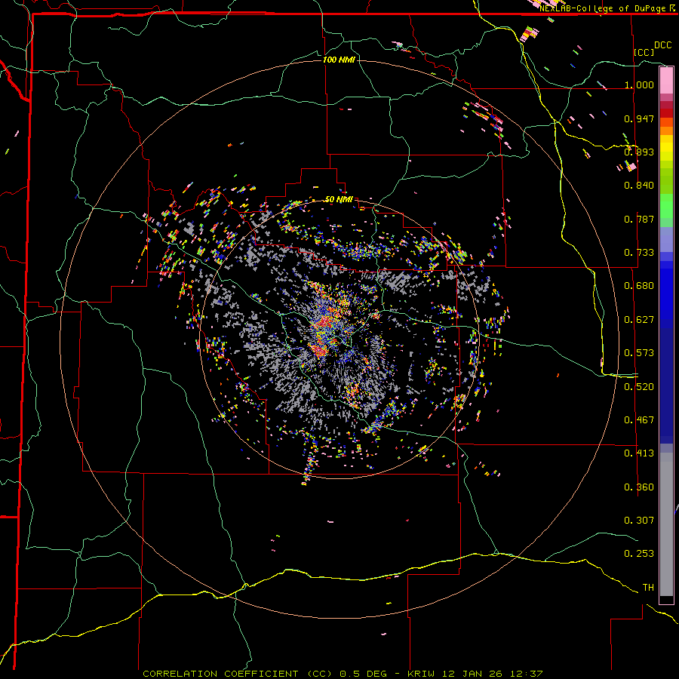Click the 0.307 scale label
This screenshot has width=679, height=679.
point(639,520)
